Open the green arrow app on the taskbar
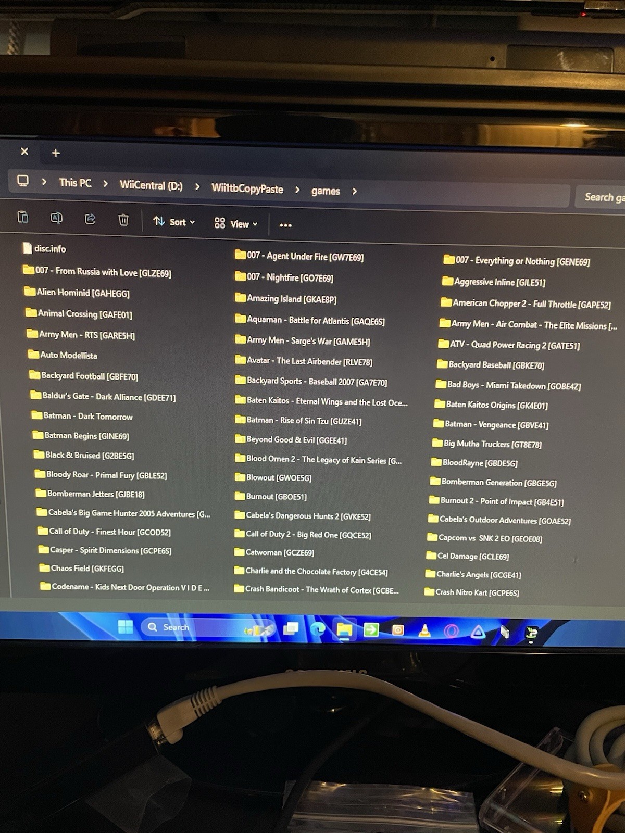This screenshot has height=833, width=625. [x=371, y=630]
